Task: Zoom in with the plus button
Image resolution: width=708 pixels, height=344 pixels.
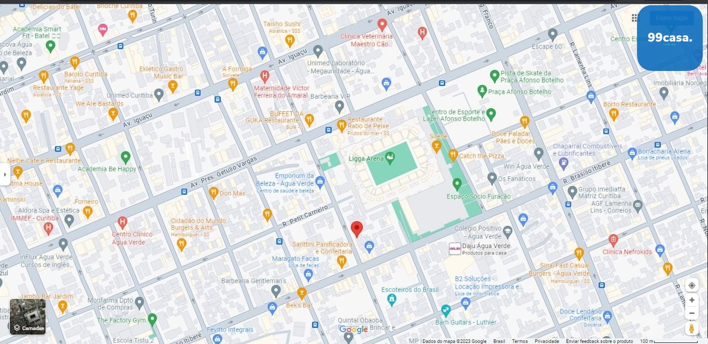Action: (691, 300)
